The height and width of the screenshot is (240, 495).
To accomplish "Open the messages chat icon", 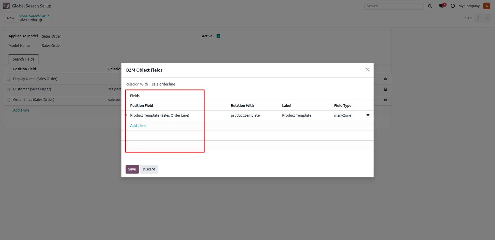I will [442, 6].
